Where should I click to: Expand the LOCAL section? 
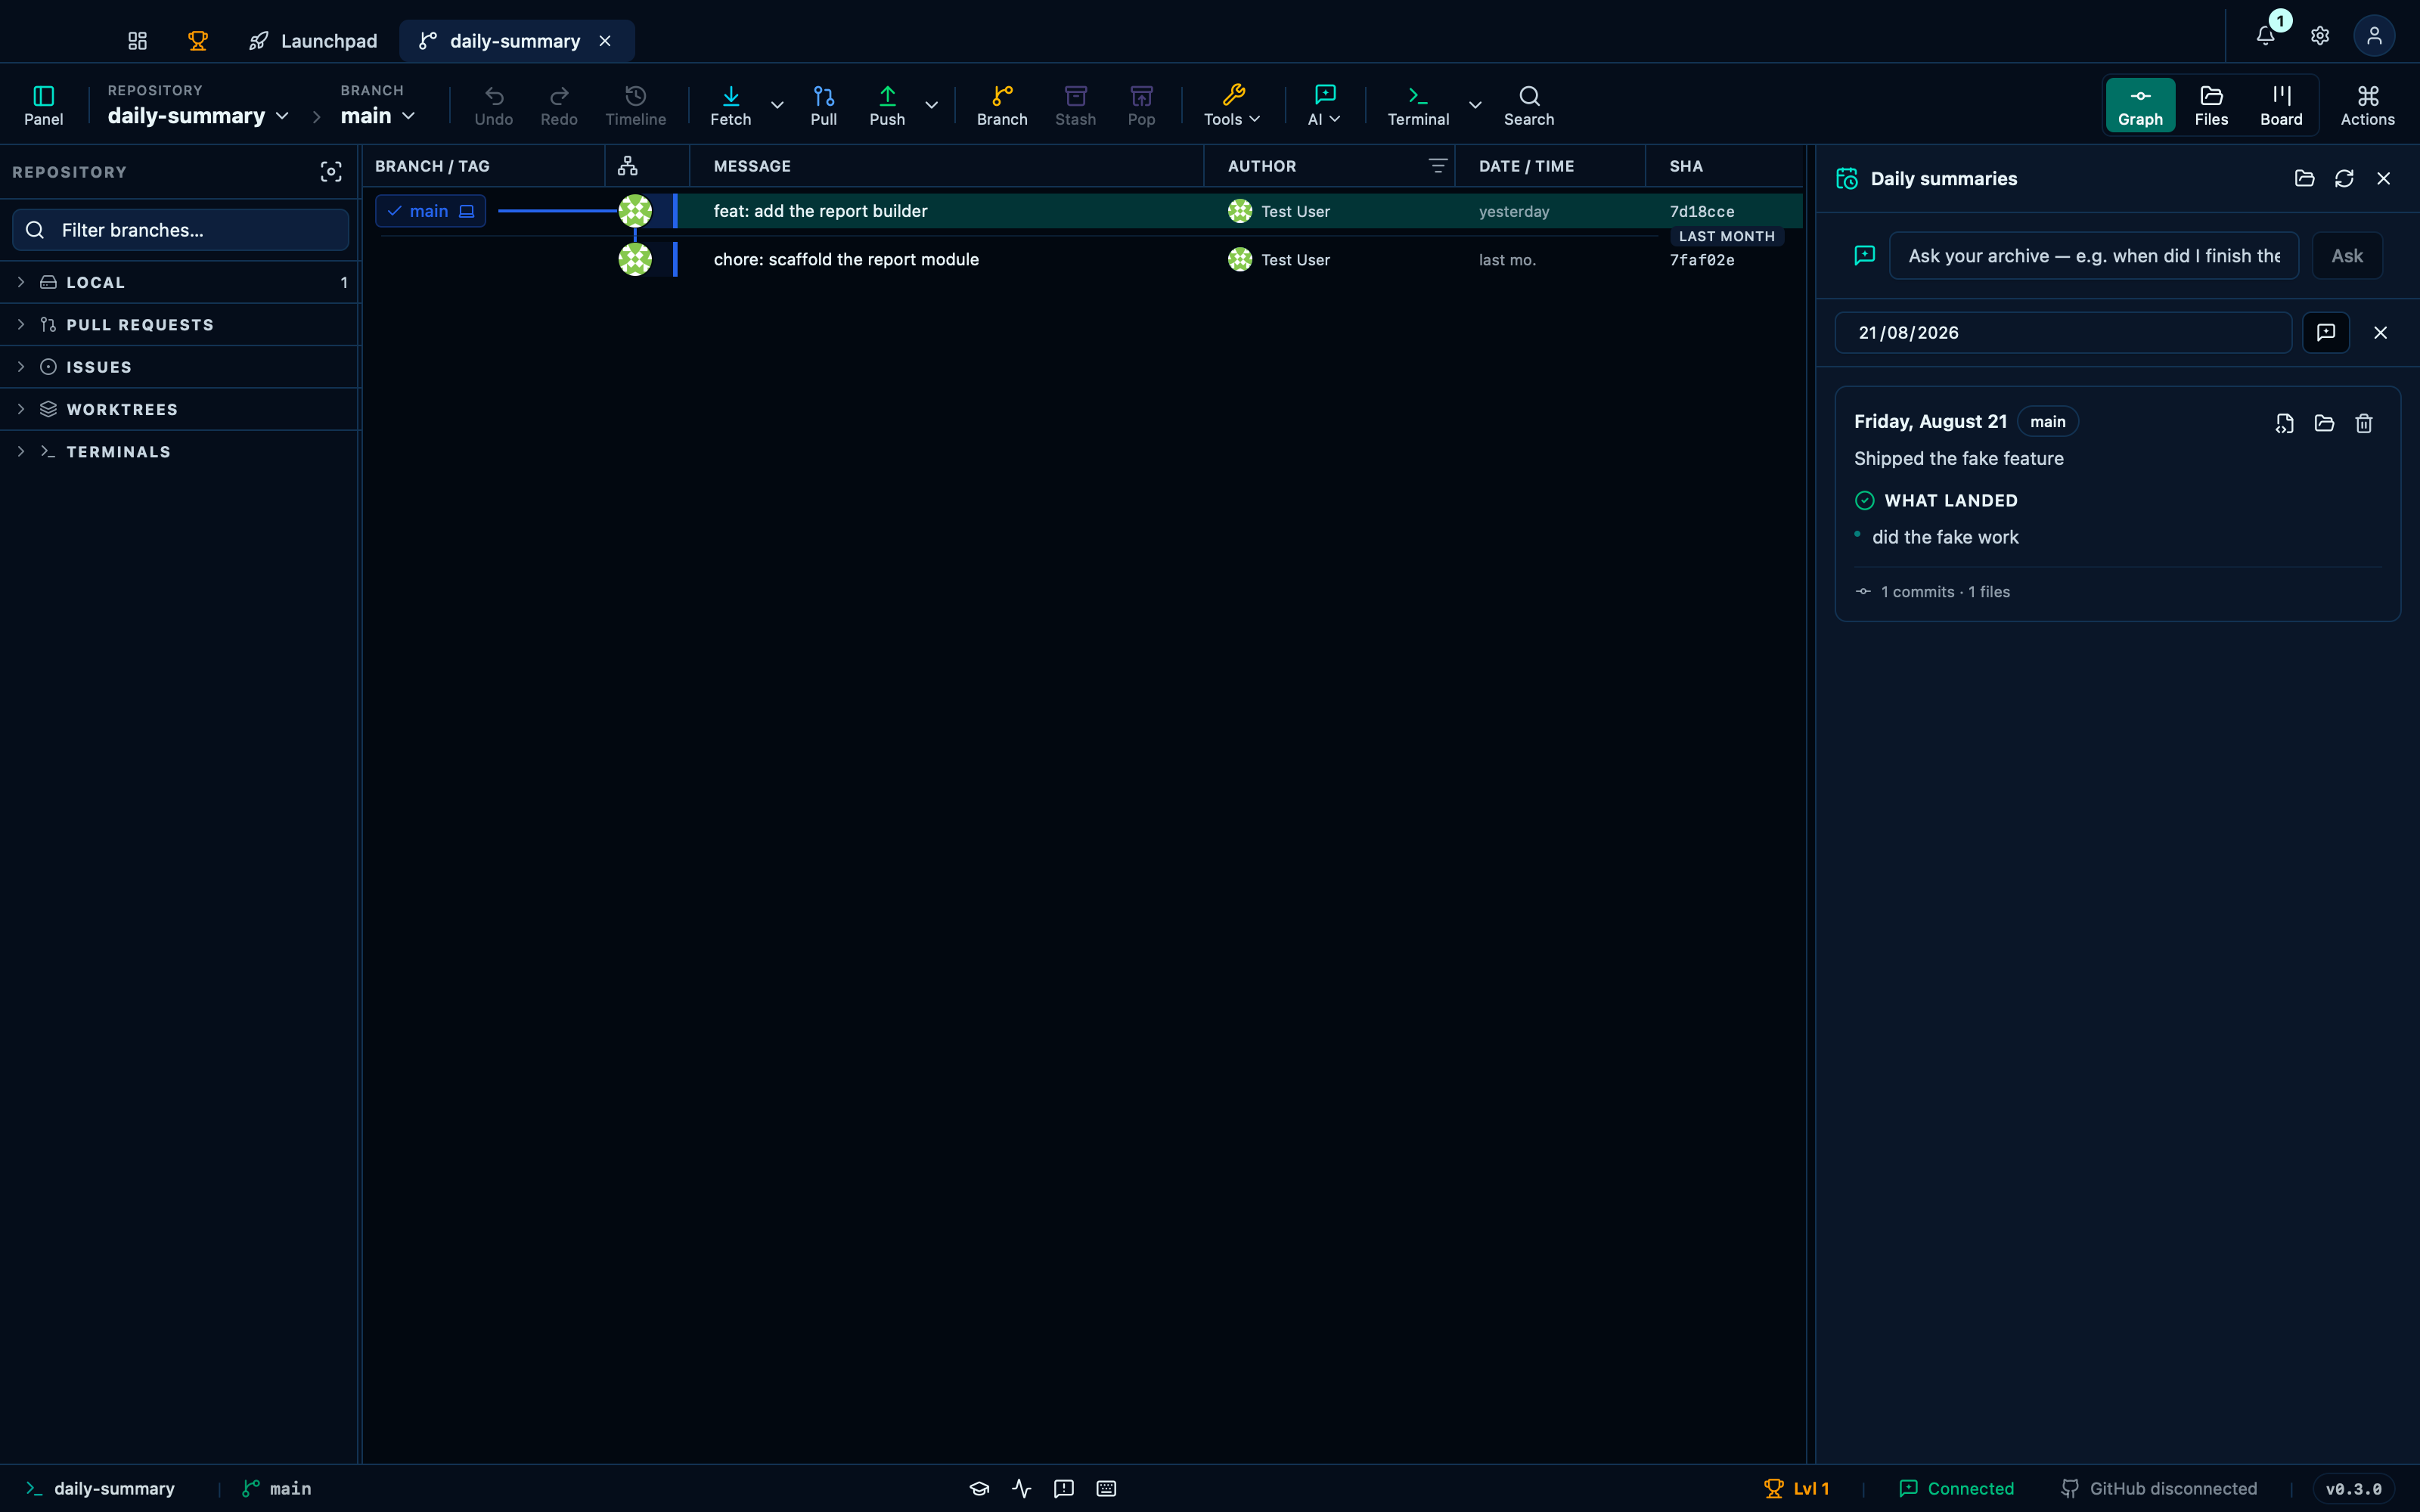tap(180, 283)
